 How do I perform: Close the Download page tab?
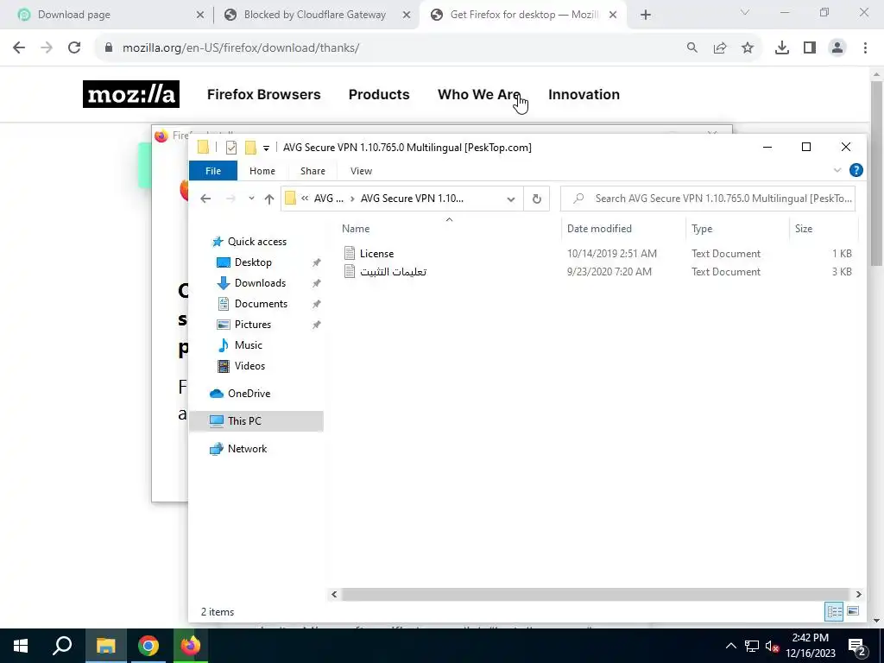point(200,16)
